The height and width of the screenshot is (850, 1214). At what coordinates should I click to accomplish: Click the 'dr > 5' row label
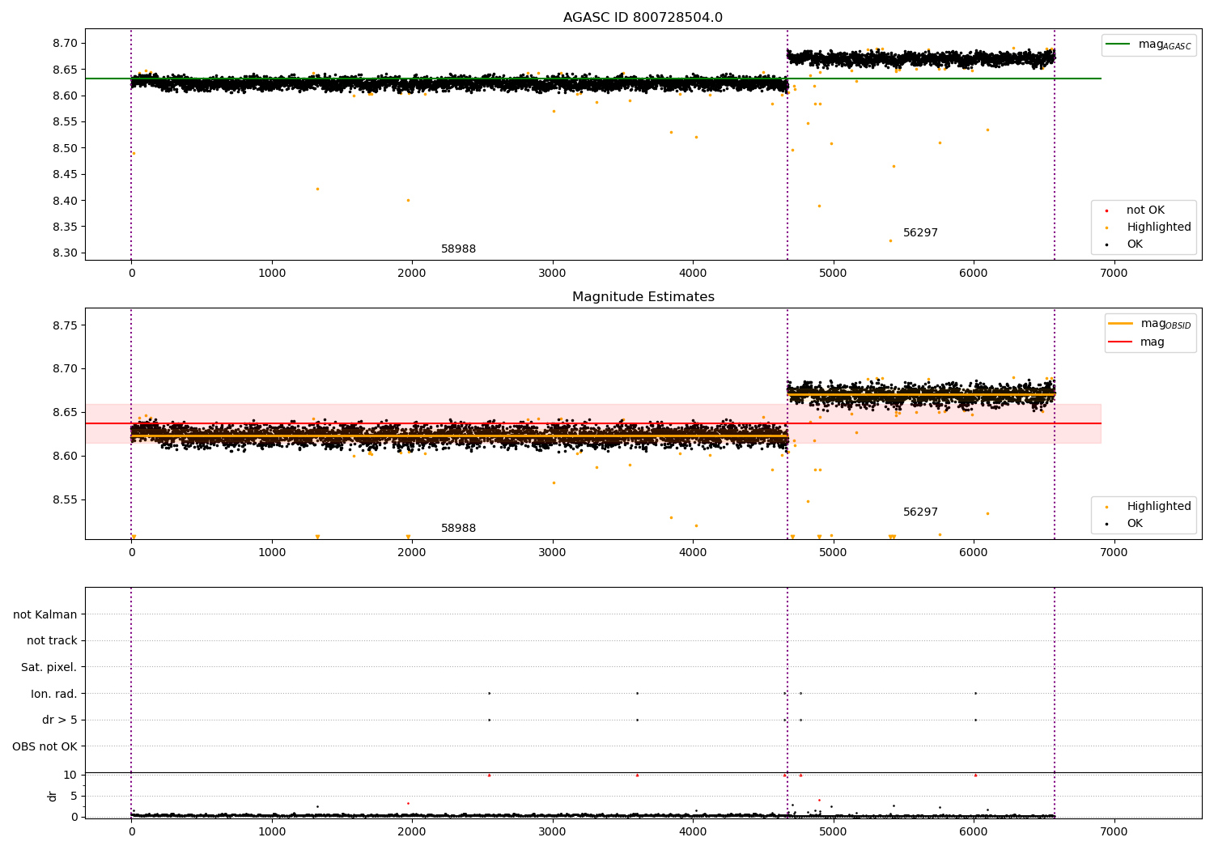(60, 720)
